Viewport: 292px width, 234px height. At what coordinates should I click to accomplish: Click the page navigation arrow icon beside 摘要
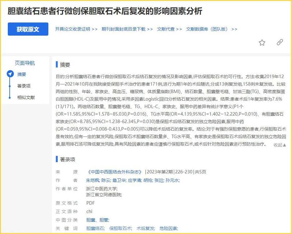pyautogui.click(x=10, y=74)
